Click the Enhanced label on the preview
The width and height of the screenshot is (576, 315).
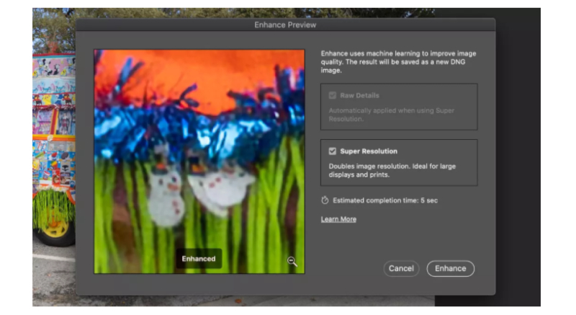coord(198,259)
